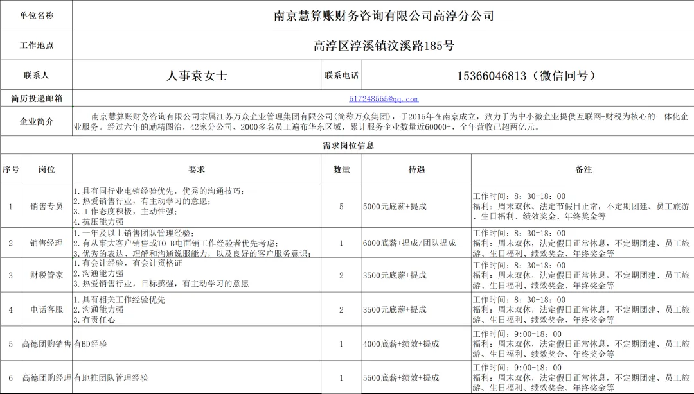
Task: Select serial number 6 cell
Action: [x=11, y=378]
